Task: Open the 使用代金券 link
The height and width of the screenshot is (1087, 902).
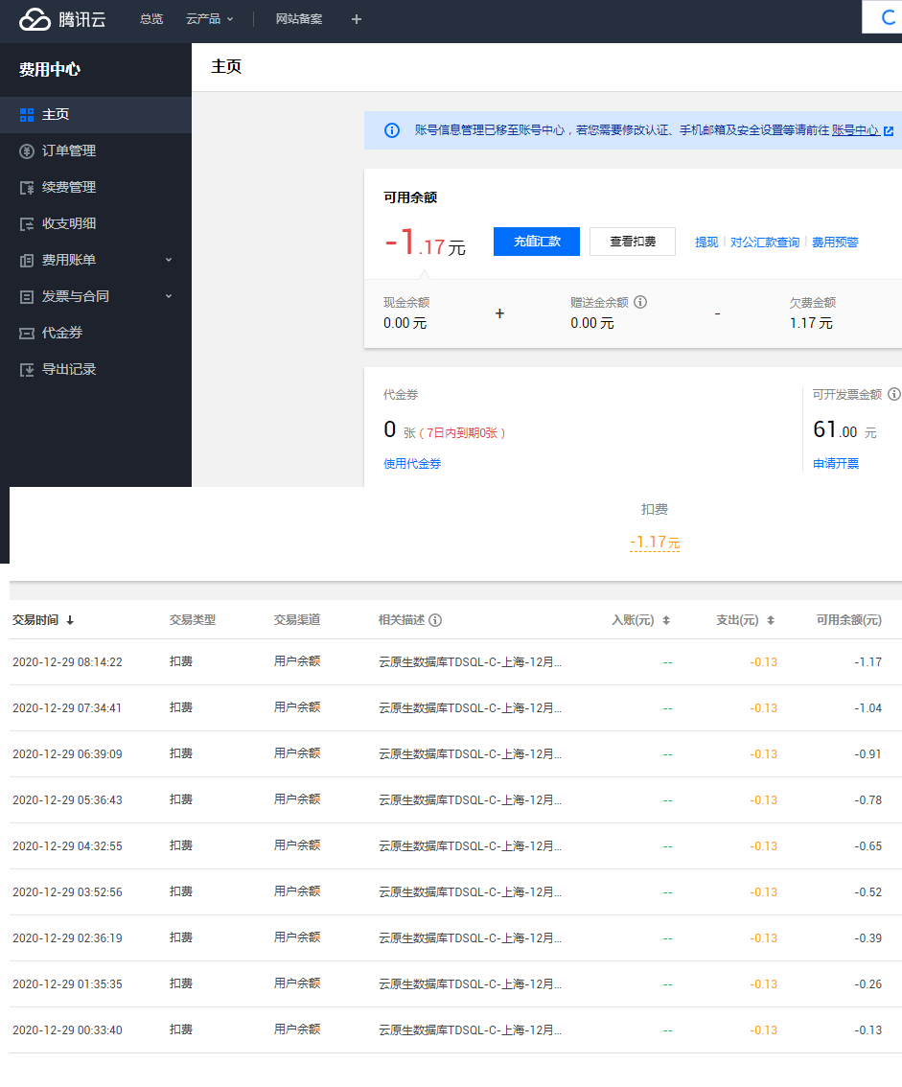Action: pyautogui.click(x=412, y=464)
